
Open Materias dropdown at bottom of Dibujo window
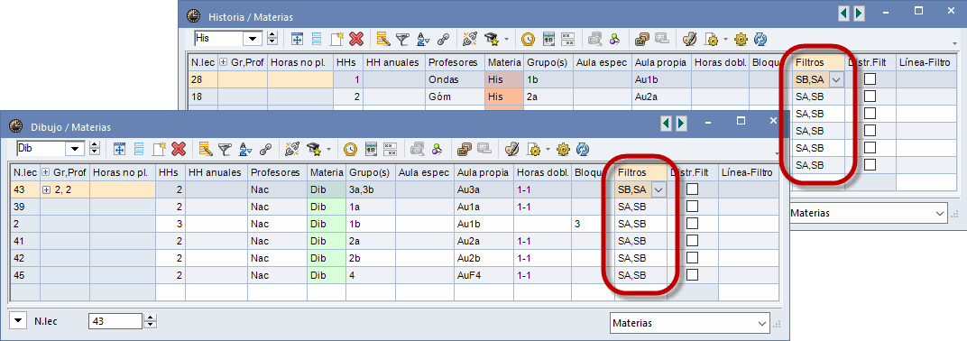[762, 322]
